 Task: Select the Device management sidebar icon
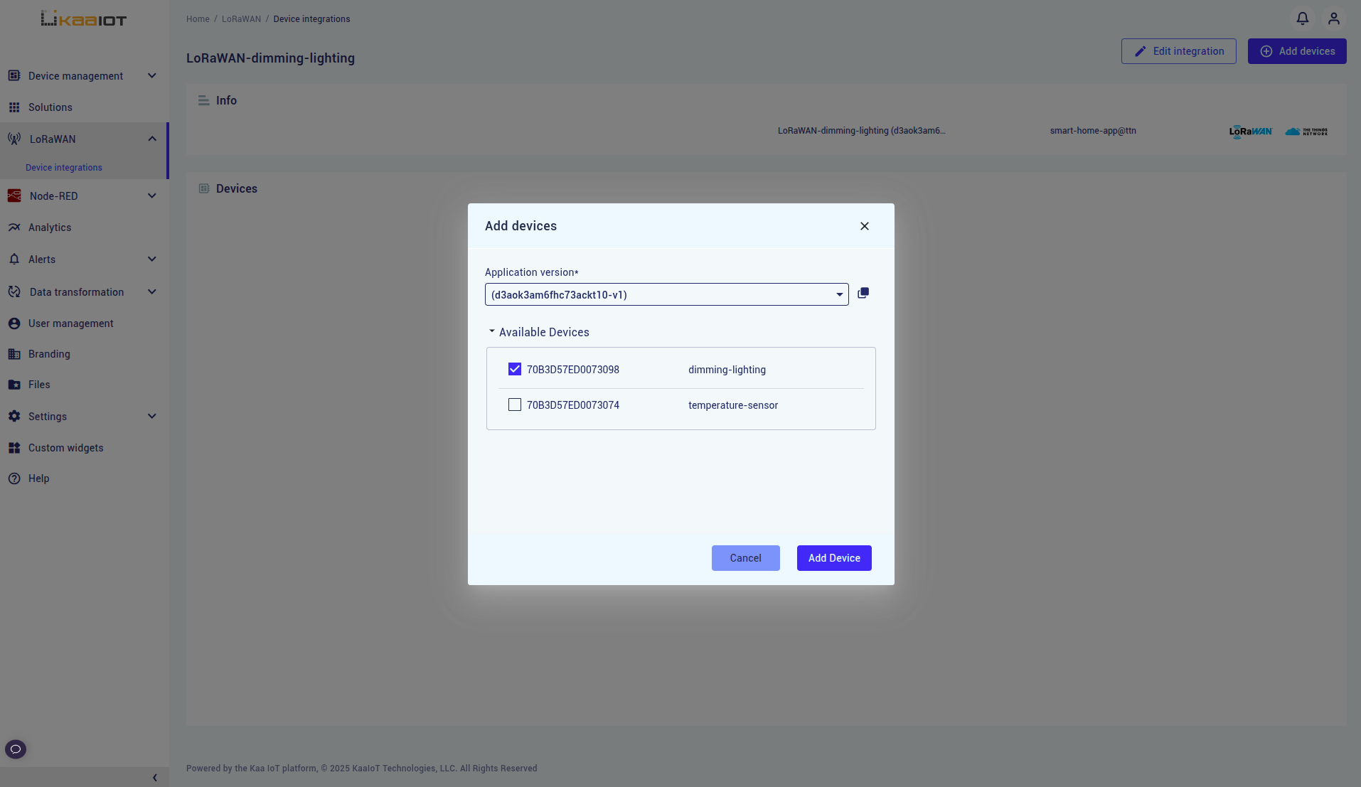(x=14, y=75)
